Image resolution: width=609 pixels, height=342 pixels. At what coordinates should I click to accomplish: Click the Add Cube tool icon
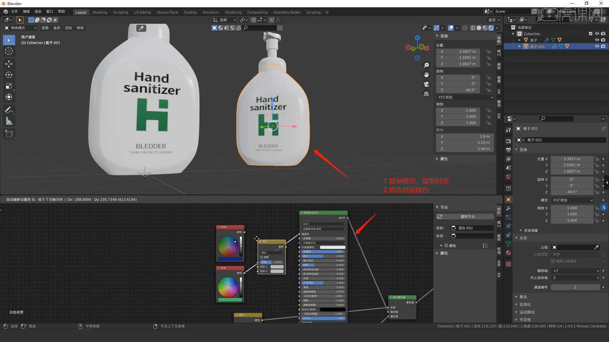pyautogui.click(x=9, y=134)
